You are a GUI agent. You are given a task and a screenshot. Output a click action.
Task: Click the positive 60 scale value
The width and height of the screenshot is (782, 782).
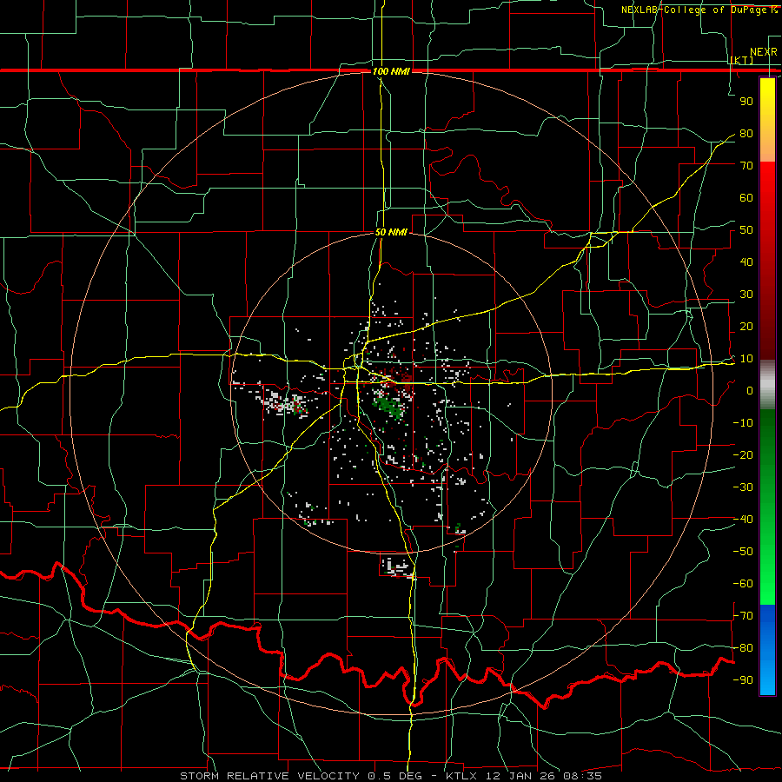(x=746, y=198)
